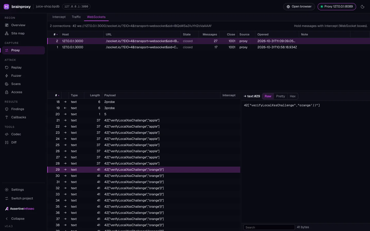
Task: Switch to the Intercept tab
Action: click(x=59, y=17)
